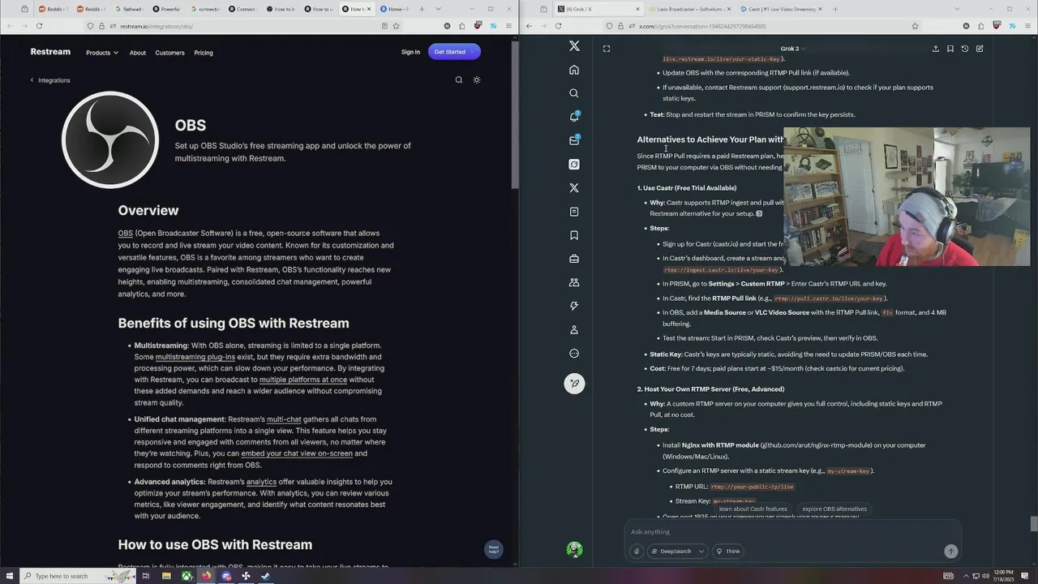This screenshot has height=584, width=1038.
Task: Click the restream.io address bar
Action: 243,26
